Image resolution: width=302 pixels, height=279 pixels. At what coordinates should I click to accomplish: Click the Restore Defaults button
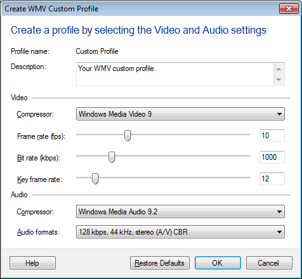click(x=160, y=263)
